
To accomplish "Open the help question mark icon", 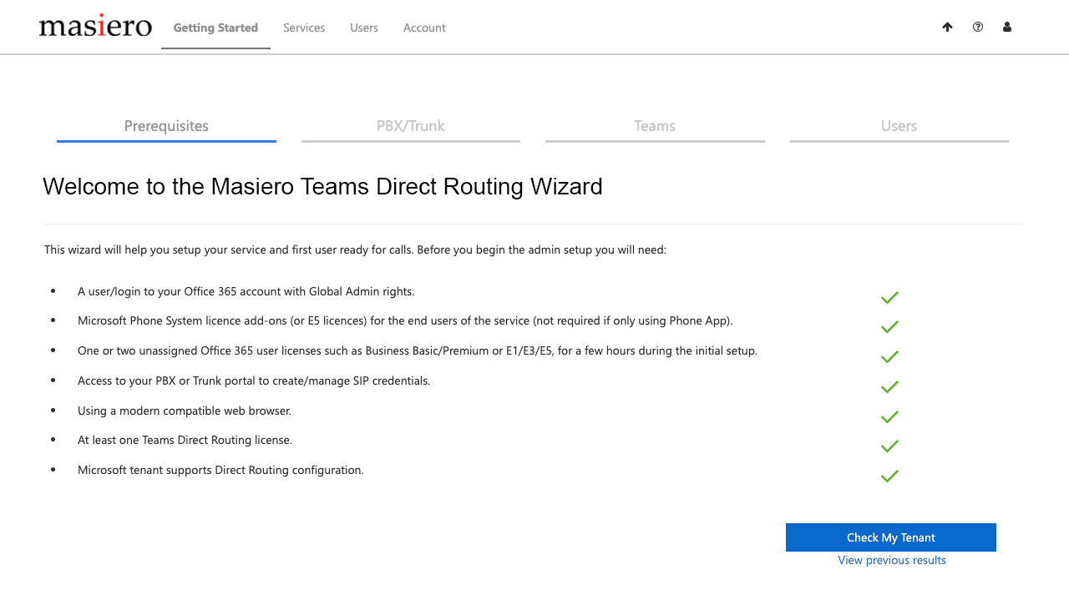I will click(x=978, y=27).
